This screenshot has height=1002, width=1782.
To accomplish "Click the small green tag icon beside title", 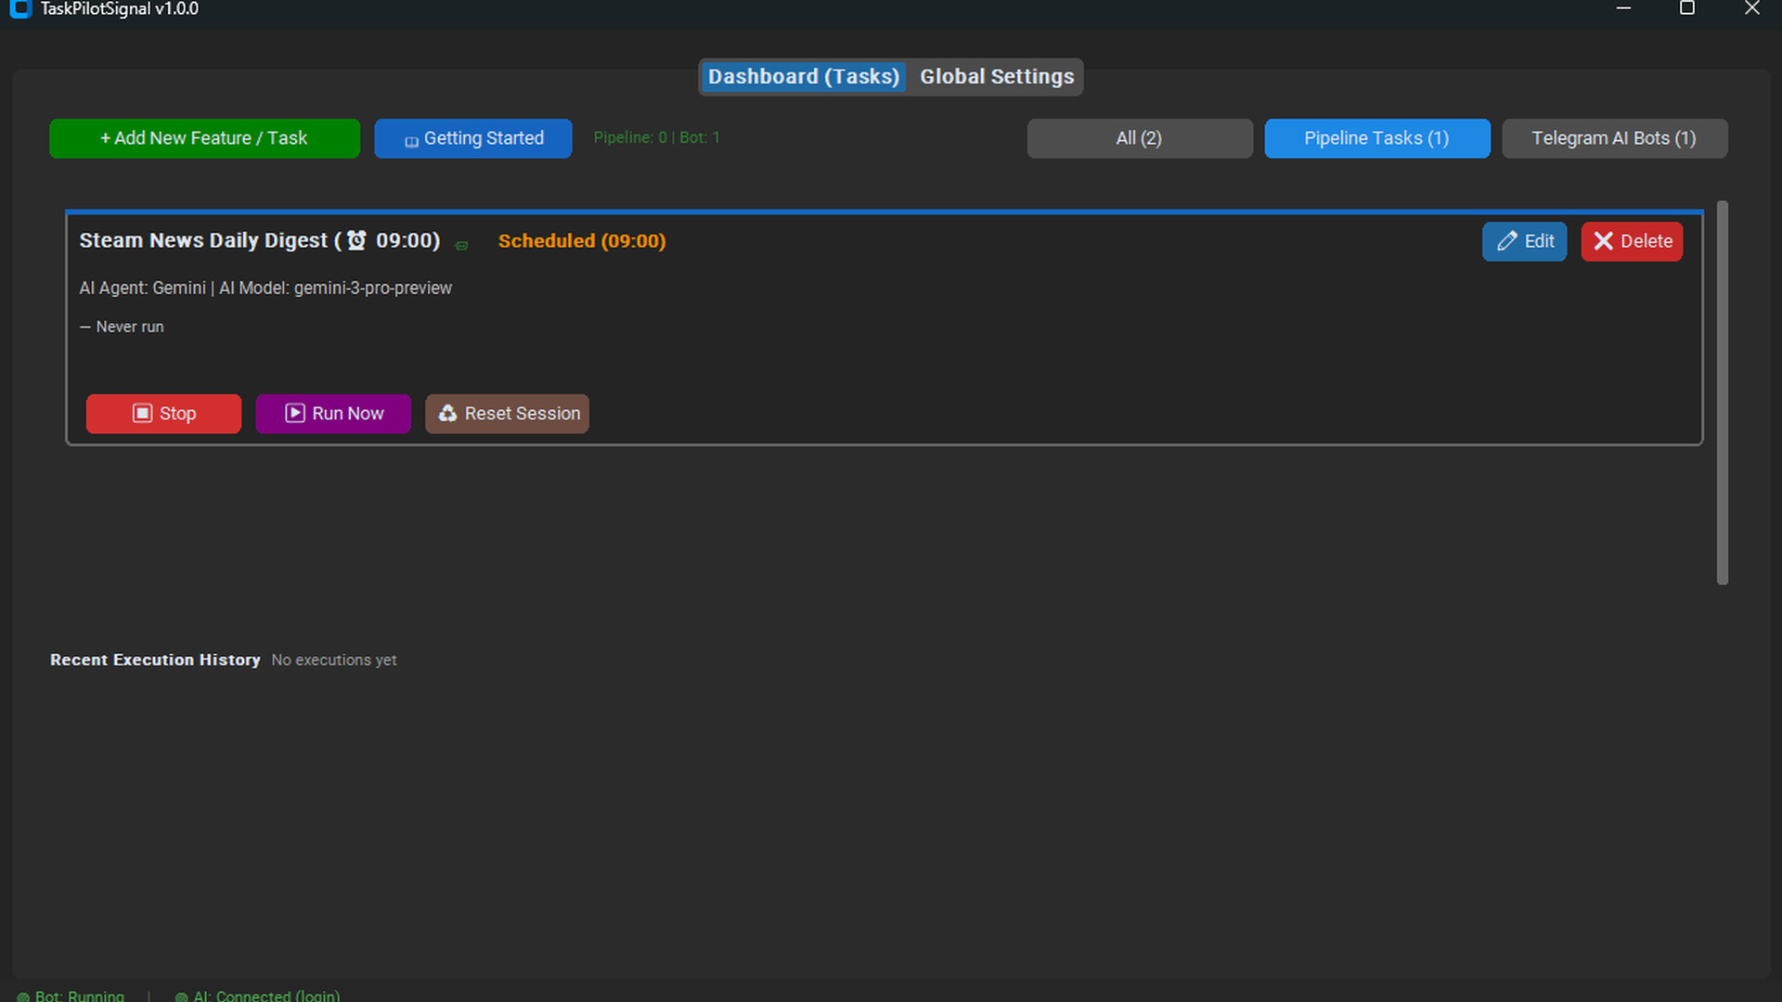I will pyautogui.click(x=461, y=246).
